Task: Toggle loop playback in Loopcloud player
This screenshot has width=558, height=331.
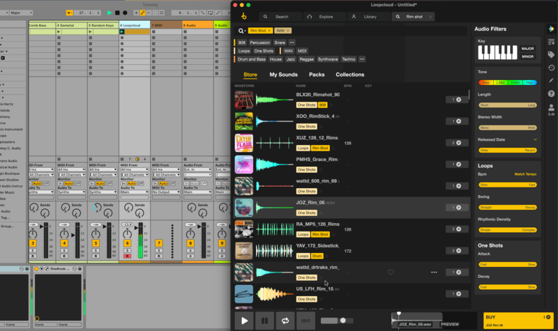Action: tap(285, 321)
